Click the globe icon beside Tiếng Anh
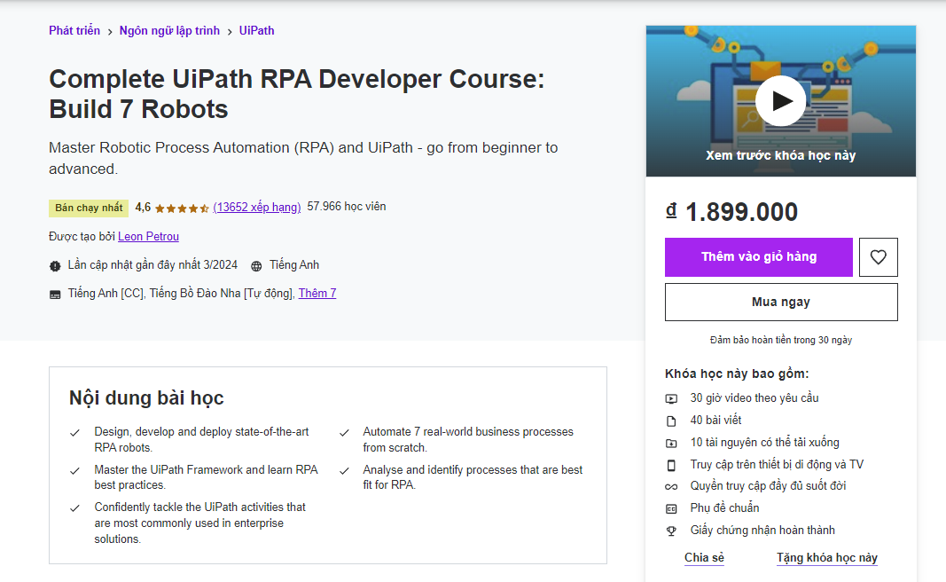The image size is (946, 582). 256,264
